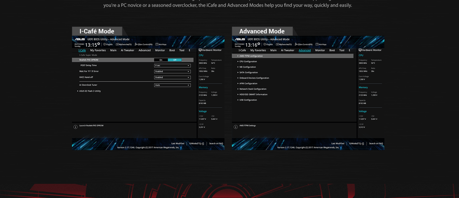
Task: Expand ASUS EZ Flash 3 Utility entry
Action: 90,91
